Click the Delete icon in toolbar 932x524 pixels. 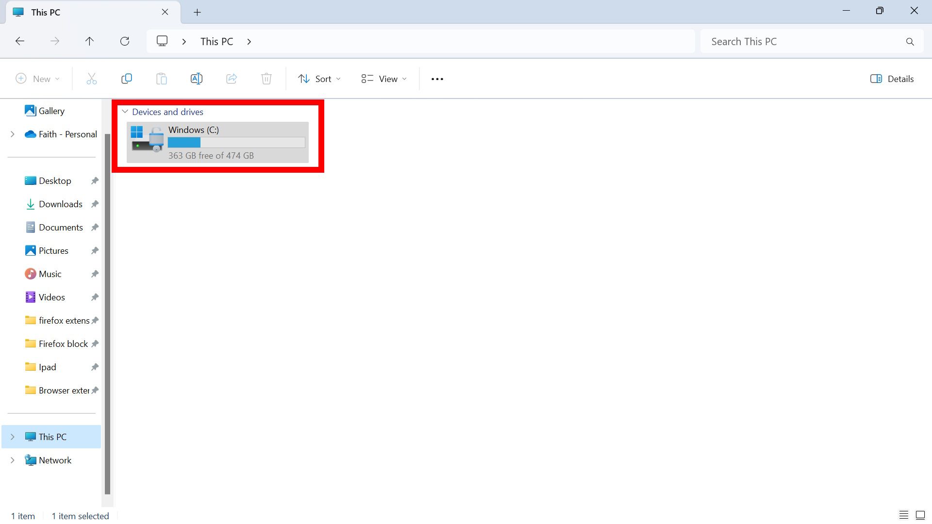pos(266,78)
